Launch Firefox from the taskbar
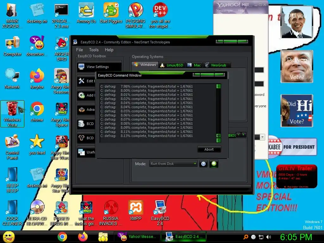324x243 pixels. pos(83,237)
